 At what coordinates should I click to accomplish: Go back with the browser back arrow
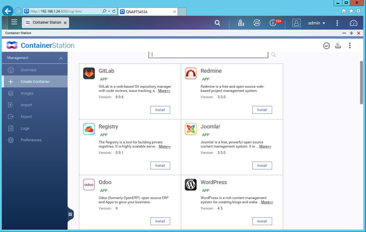pyautogui.click(x=8, y=11)
